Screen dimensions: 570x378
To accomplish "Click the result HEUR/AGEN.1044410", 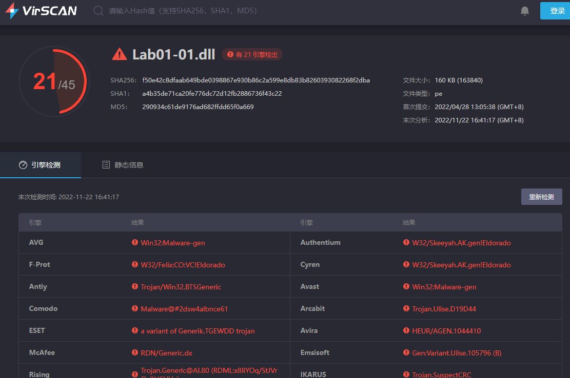I will [x=446, y=331].
